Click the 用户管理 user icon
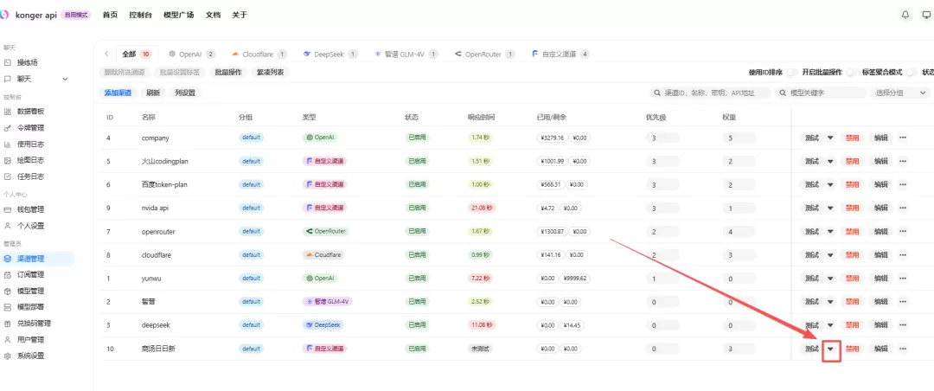The image size is (934, 391). [8, 340]
